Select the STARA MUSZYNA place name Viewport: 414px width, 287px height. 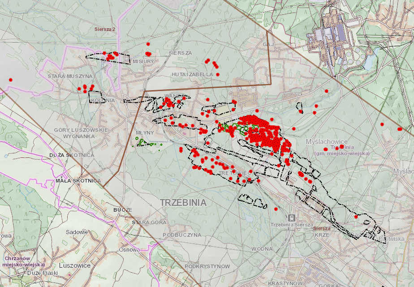[70, 76]
